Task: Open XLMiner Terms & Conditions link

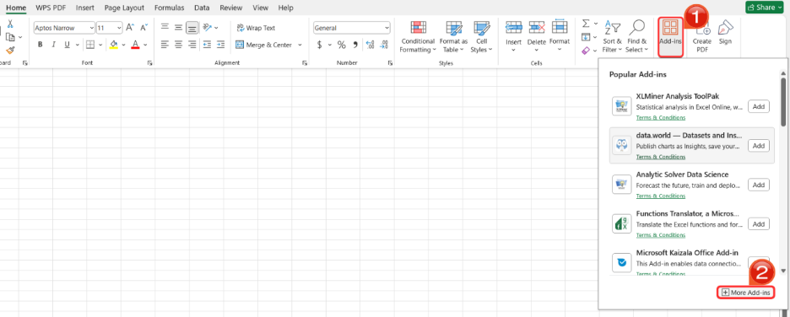Action: pyautogui.click(x=661, y=118)
